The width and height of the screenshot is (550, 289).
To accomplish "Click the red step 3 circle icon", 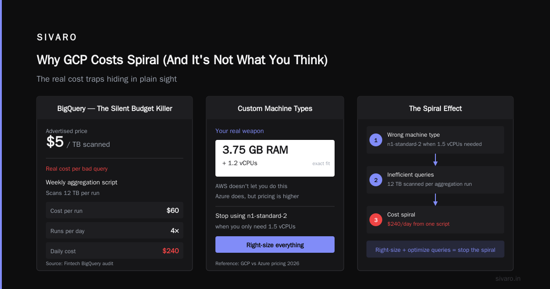I will point(376,220).
